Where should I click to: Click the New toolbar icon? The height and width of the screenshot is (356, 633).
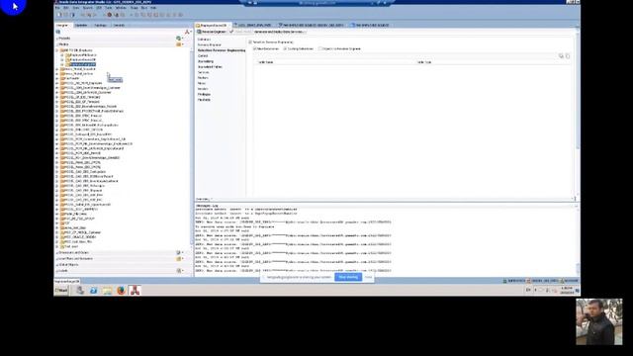coord(59,15)
